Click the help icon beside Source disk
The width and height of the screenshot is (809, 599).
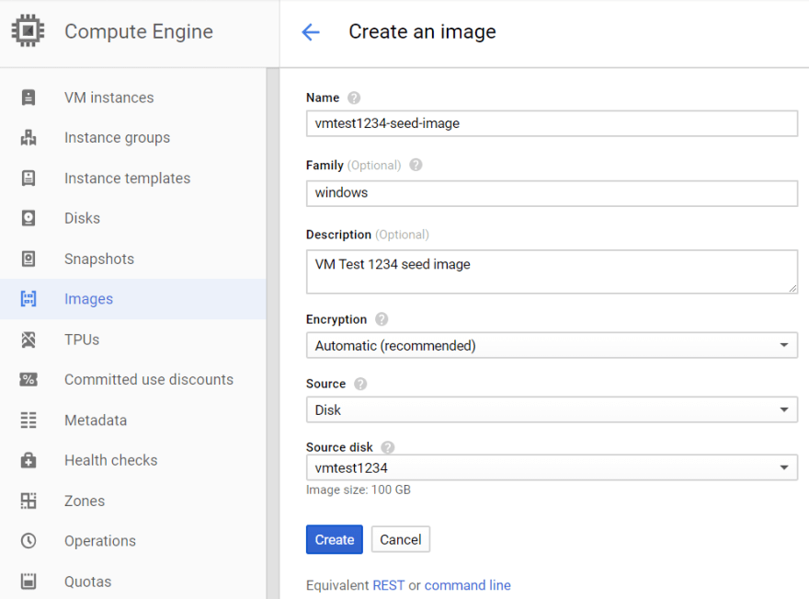coord(387,447)
